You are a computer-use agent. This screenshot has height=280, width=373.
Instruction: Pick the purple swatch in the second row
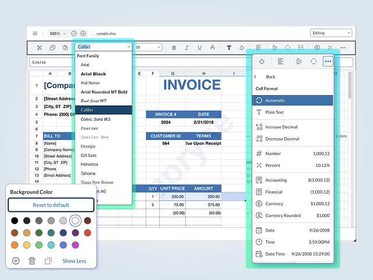coord(75,233)
